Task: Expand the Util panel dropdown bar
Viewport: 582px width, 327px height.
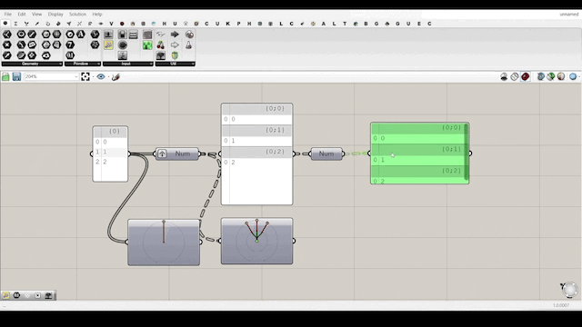Action: pyautogui.click(x=176, y=64)
